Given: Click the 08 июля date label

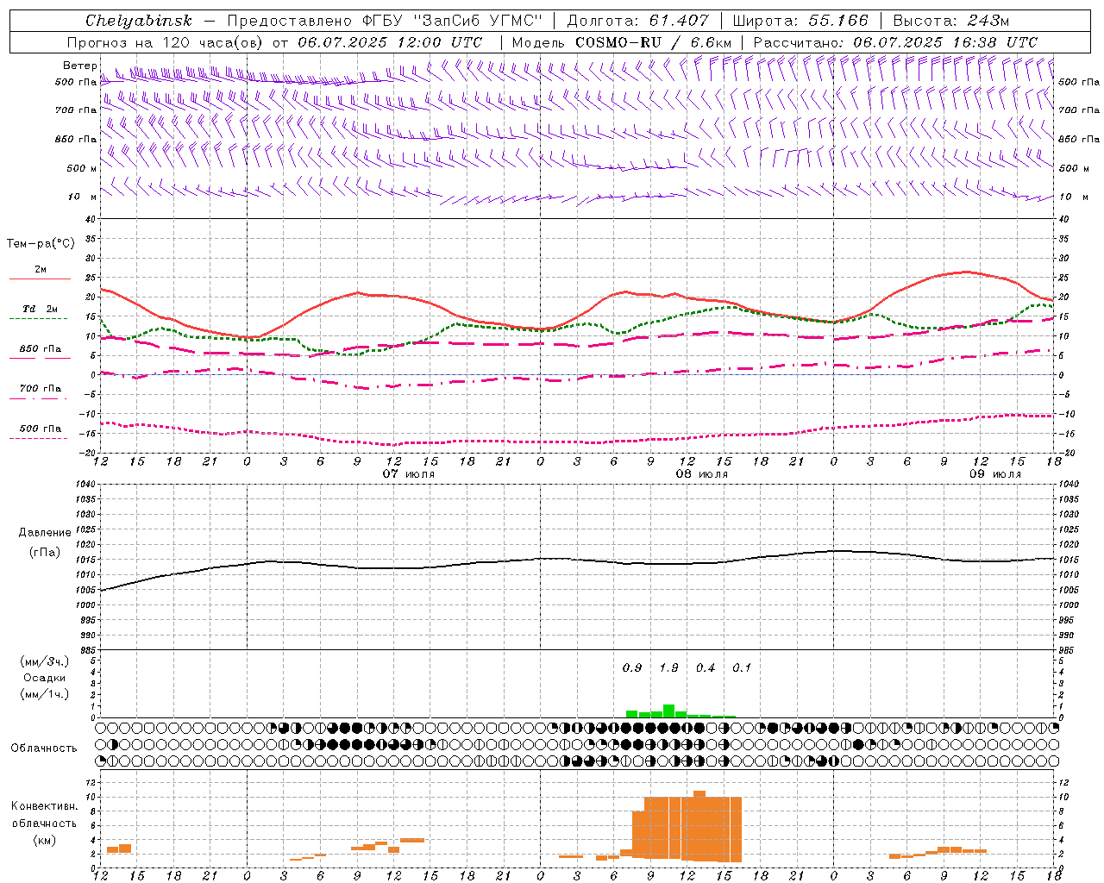Looking at the screenshot, I should coord(701,474).
